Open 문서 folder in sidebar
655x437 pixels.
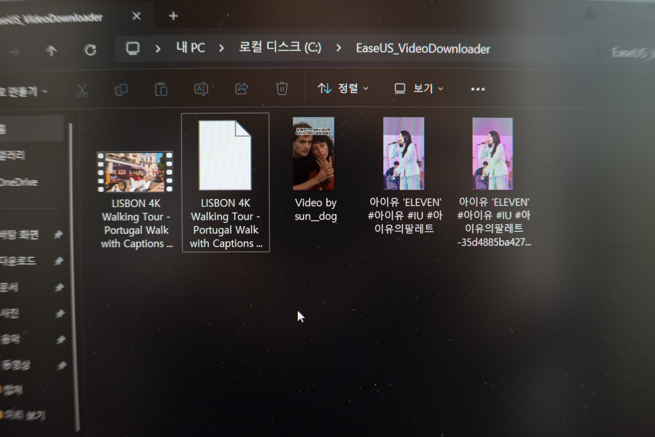[10, 287]
